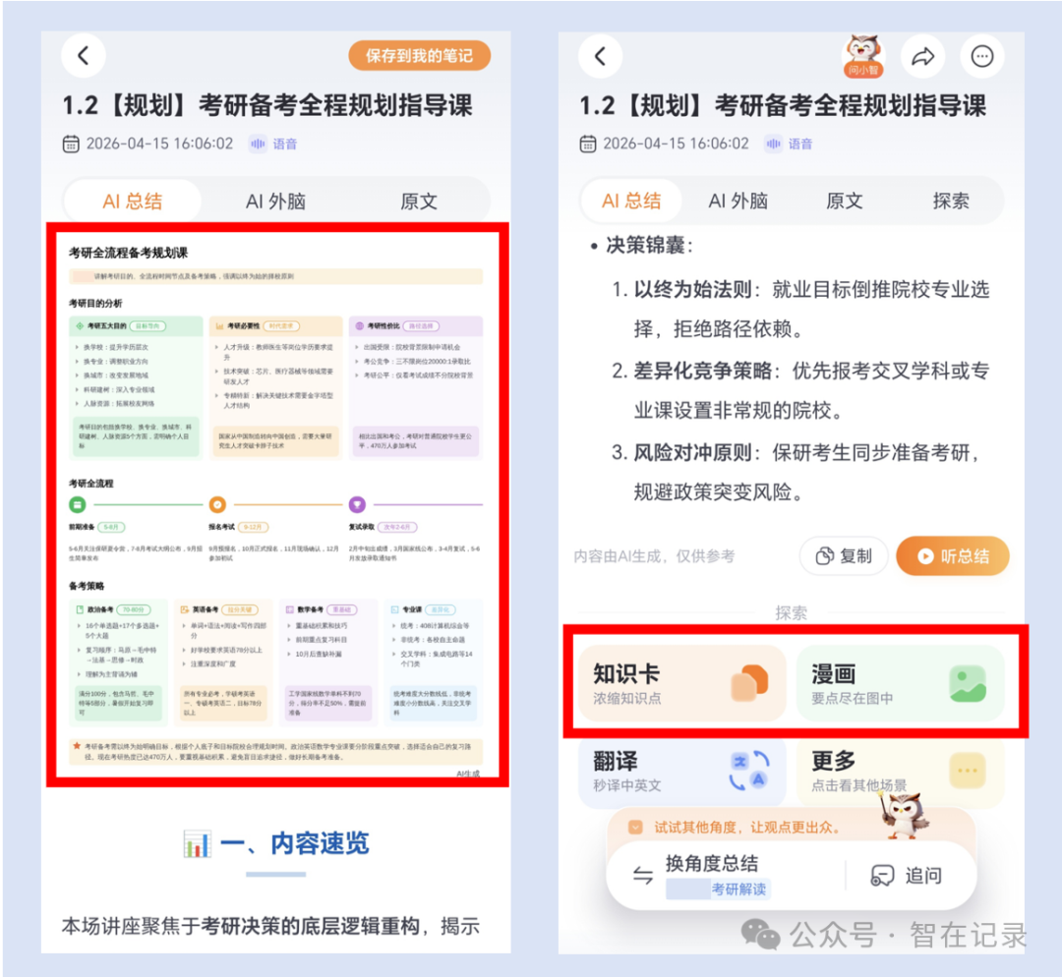Open left screen's 原文 tab
Image resolution: width=1062 pixels, height=977 pixels.
point(419,201)
